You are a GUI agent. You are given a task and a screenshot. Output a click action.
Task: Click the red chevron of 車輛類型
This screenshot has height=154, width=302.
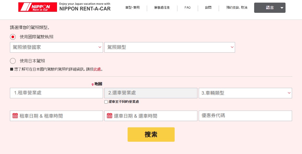[x=289, y=93]
